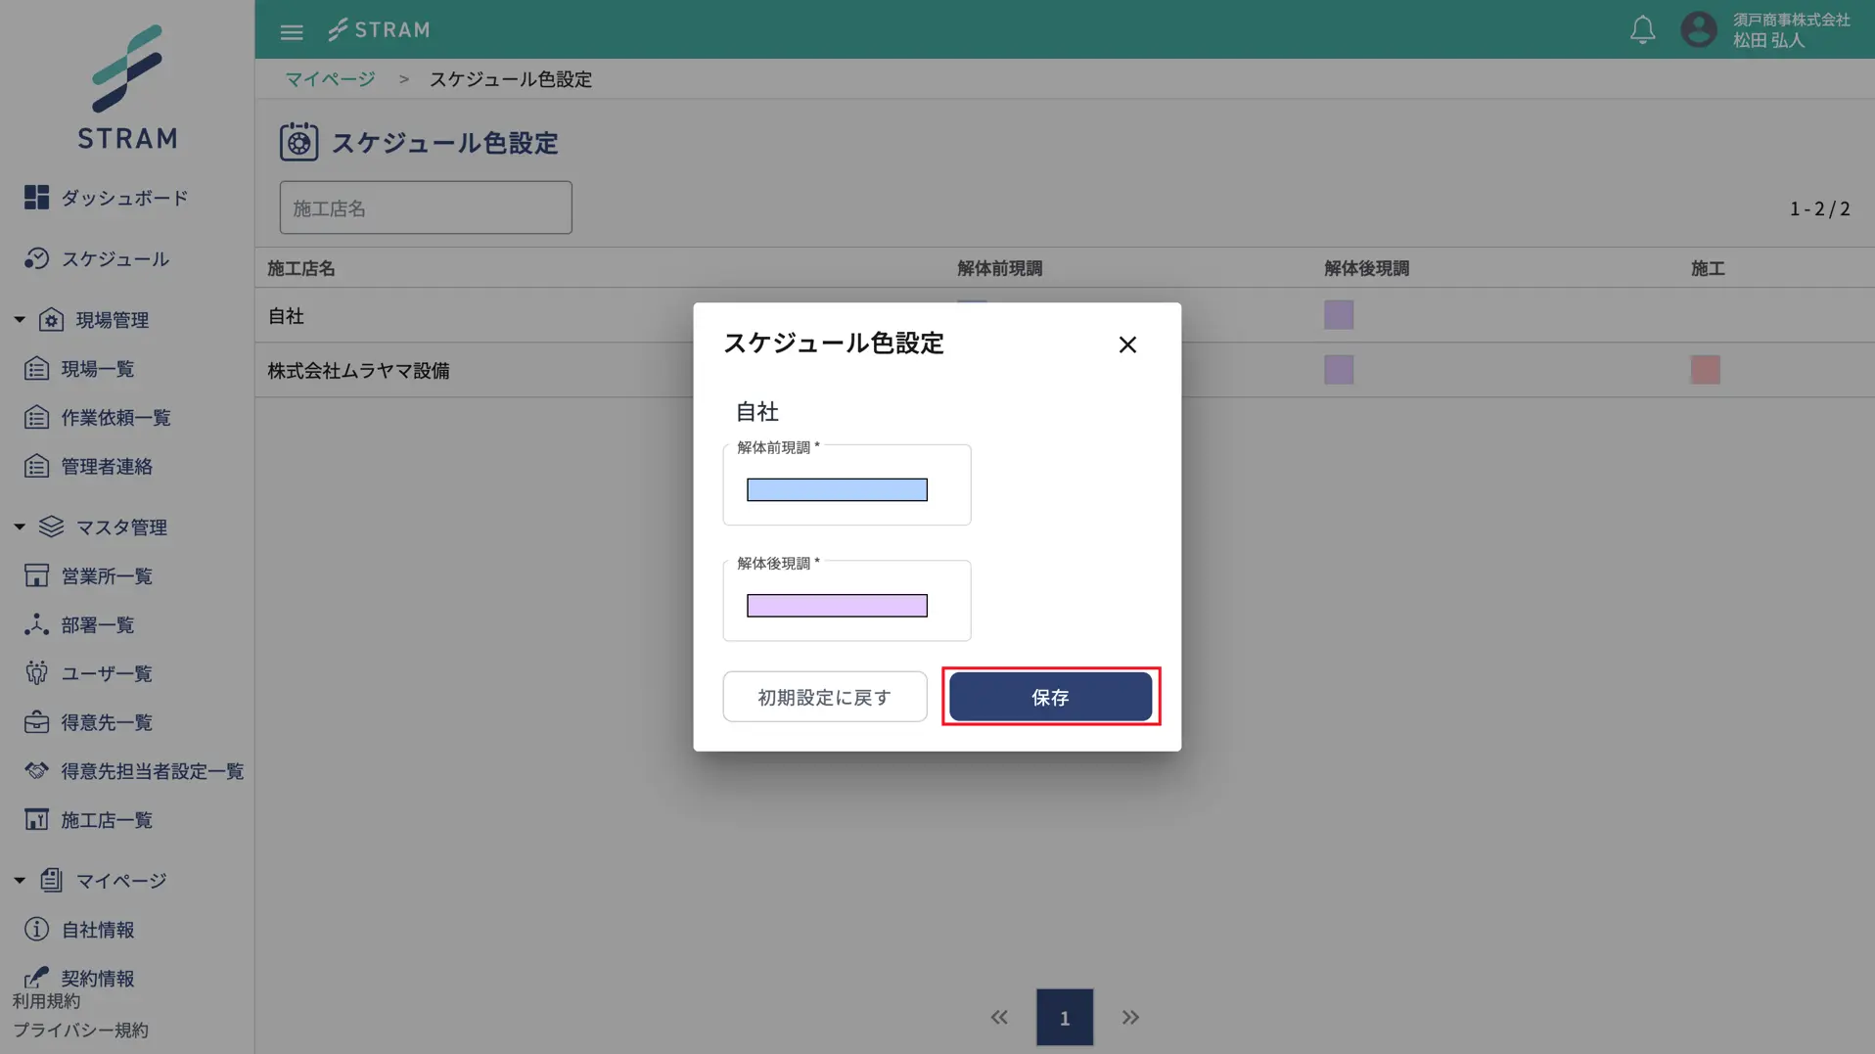Viewport: 1875px width, 1054px height.
Task: Open notifications with the bell icon
Action: (1642, 29)
